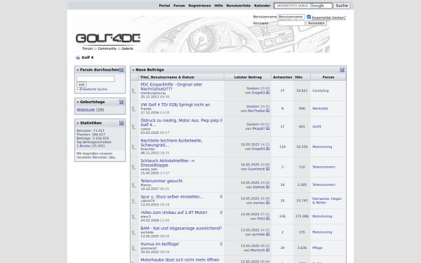
Task: Click the Golf 4 breadcrumb icon
Action: [x=78, y=58]
